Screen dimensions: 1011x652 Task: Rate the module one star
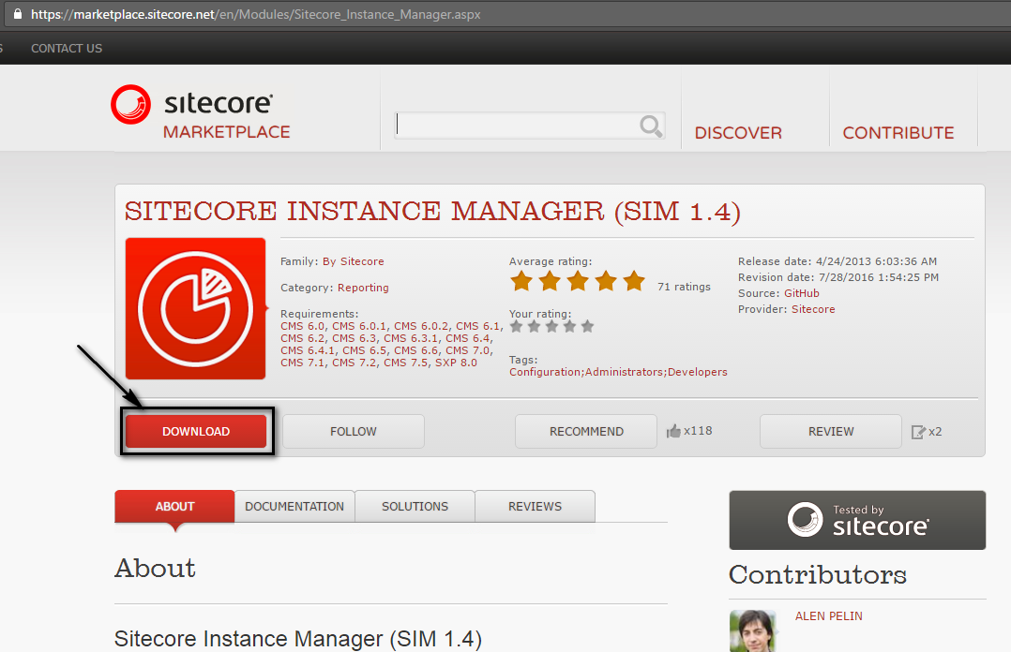pyautogui.click(x=516, y=326)
